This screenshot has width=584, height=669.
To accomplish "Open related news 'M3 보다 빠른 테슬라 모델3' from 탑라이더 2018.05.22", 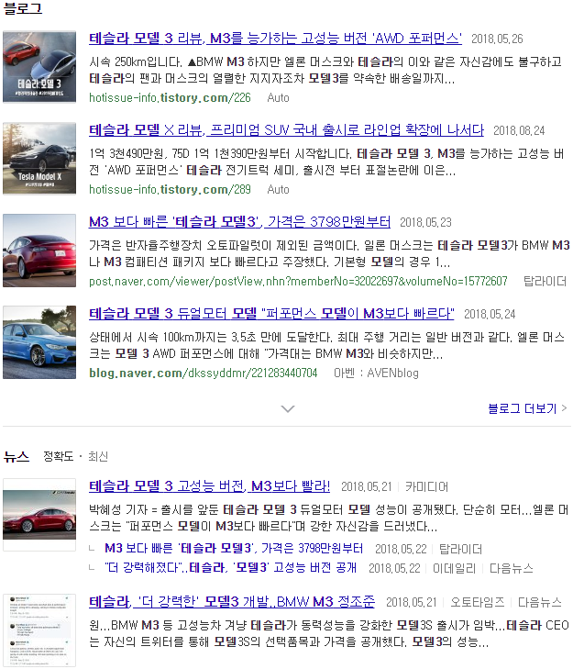I will [x=234, y=549].
